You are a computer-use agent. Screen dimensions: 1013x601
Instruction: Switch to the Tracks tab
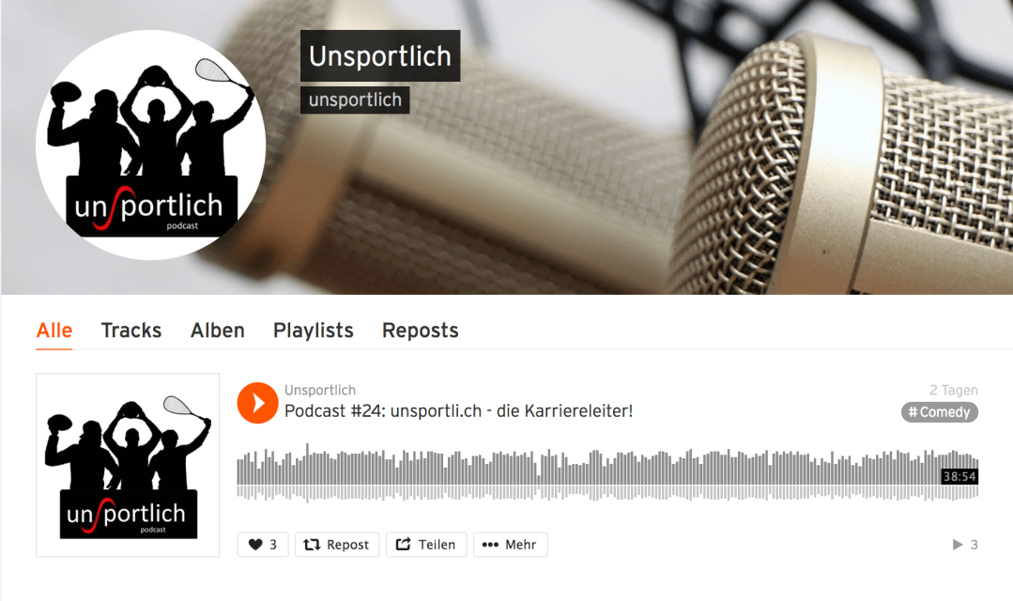[x=131, y=331]
